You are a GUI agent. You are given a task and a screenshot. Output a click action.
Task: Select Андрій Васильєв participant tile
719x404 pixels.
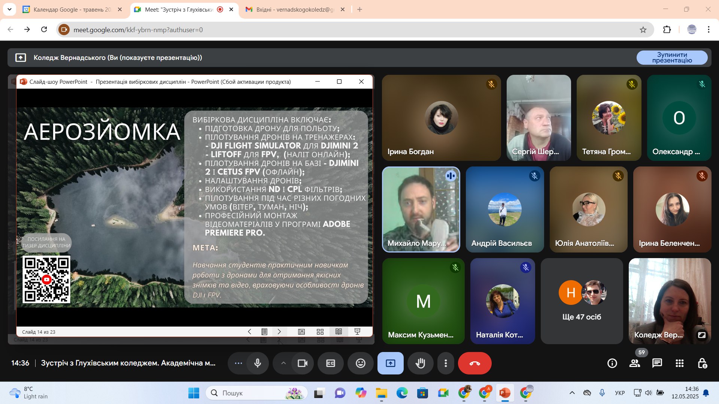click(504, 209)
